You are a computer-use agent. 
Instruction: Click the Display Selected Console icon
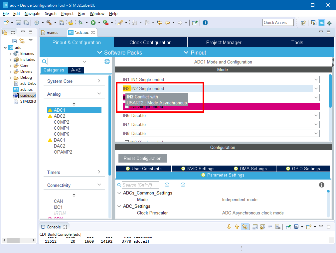296,227
